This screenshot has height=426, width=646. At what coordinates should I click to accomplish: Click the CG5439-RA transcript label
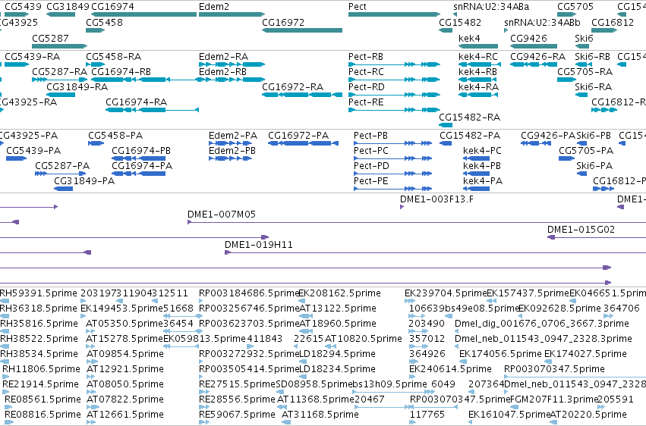(x=32, y=56)
